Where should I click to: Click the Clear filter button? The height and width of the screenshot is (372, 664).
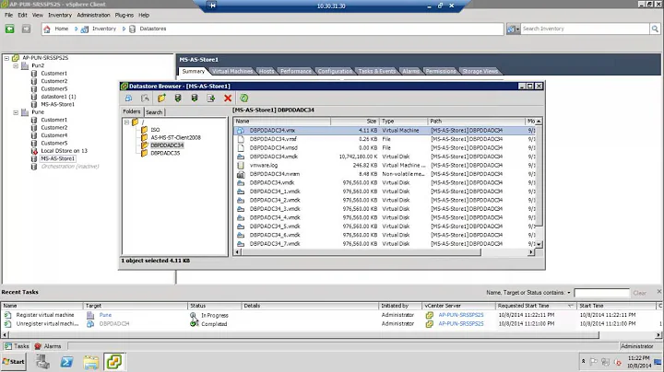(x=639, y=293)
